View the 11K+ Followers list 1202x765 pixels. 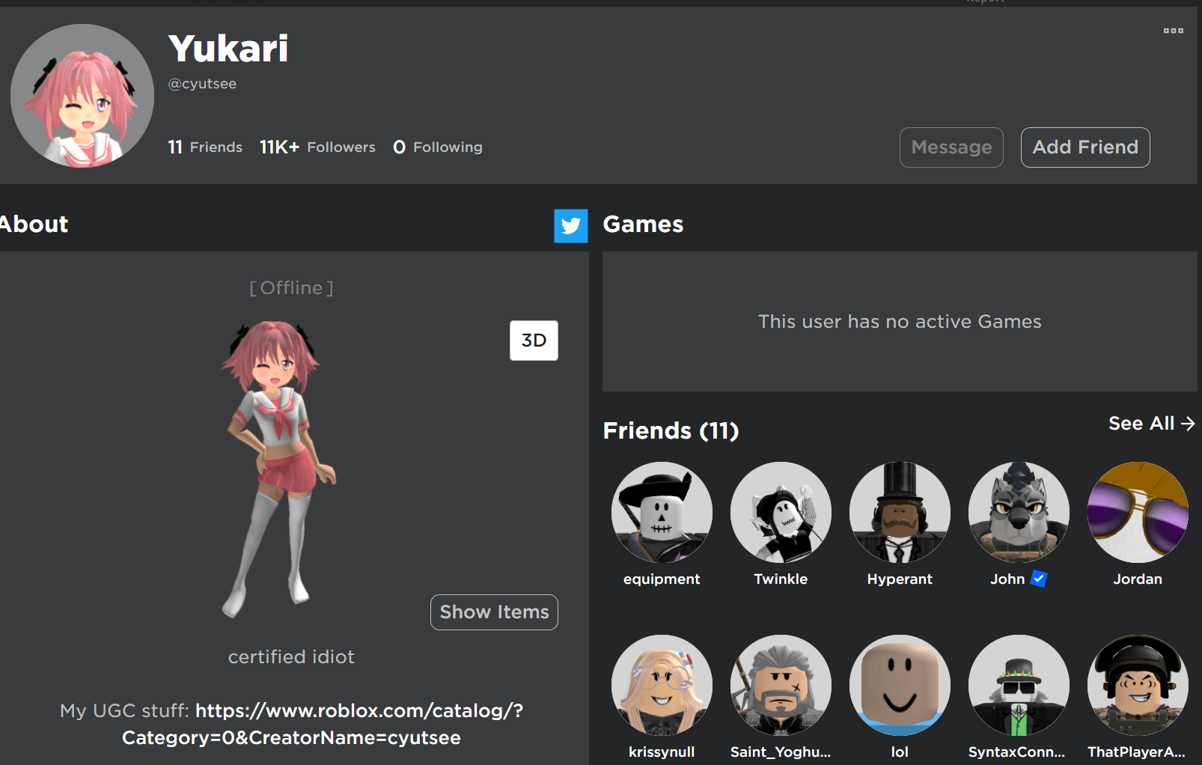317,147
